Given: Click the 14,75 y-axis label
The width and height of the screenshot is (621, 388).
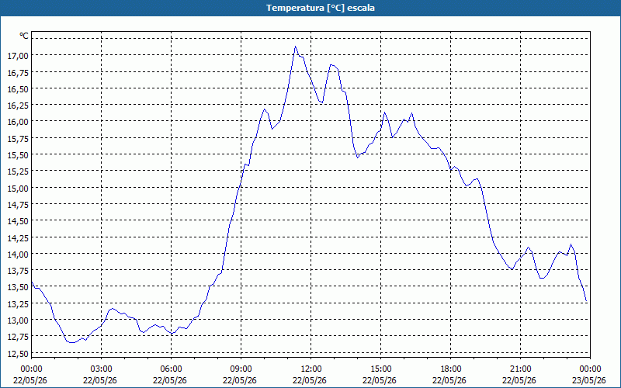Looking at the screenshot, I should click(18, 205).
